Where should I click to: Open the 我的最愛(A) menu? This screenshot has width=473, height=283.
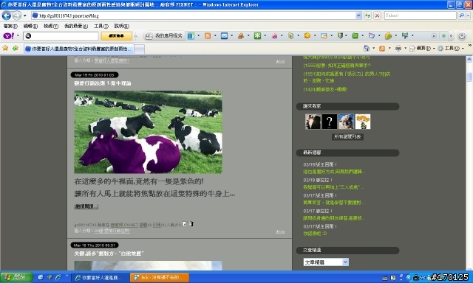point(76,27)
